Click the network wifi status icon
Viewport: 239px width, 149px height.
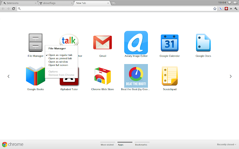(x=229, y=3)
